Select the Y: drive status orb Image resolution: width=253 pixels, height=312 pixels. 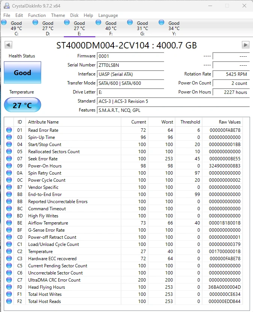(x=162, y=23)
